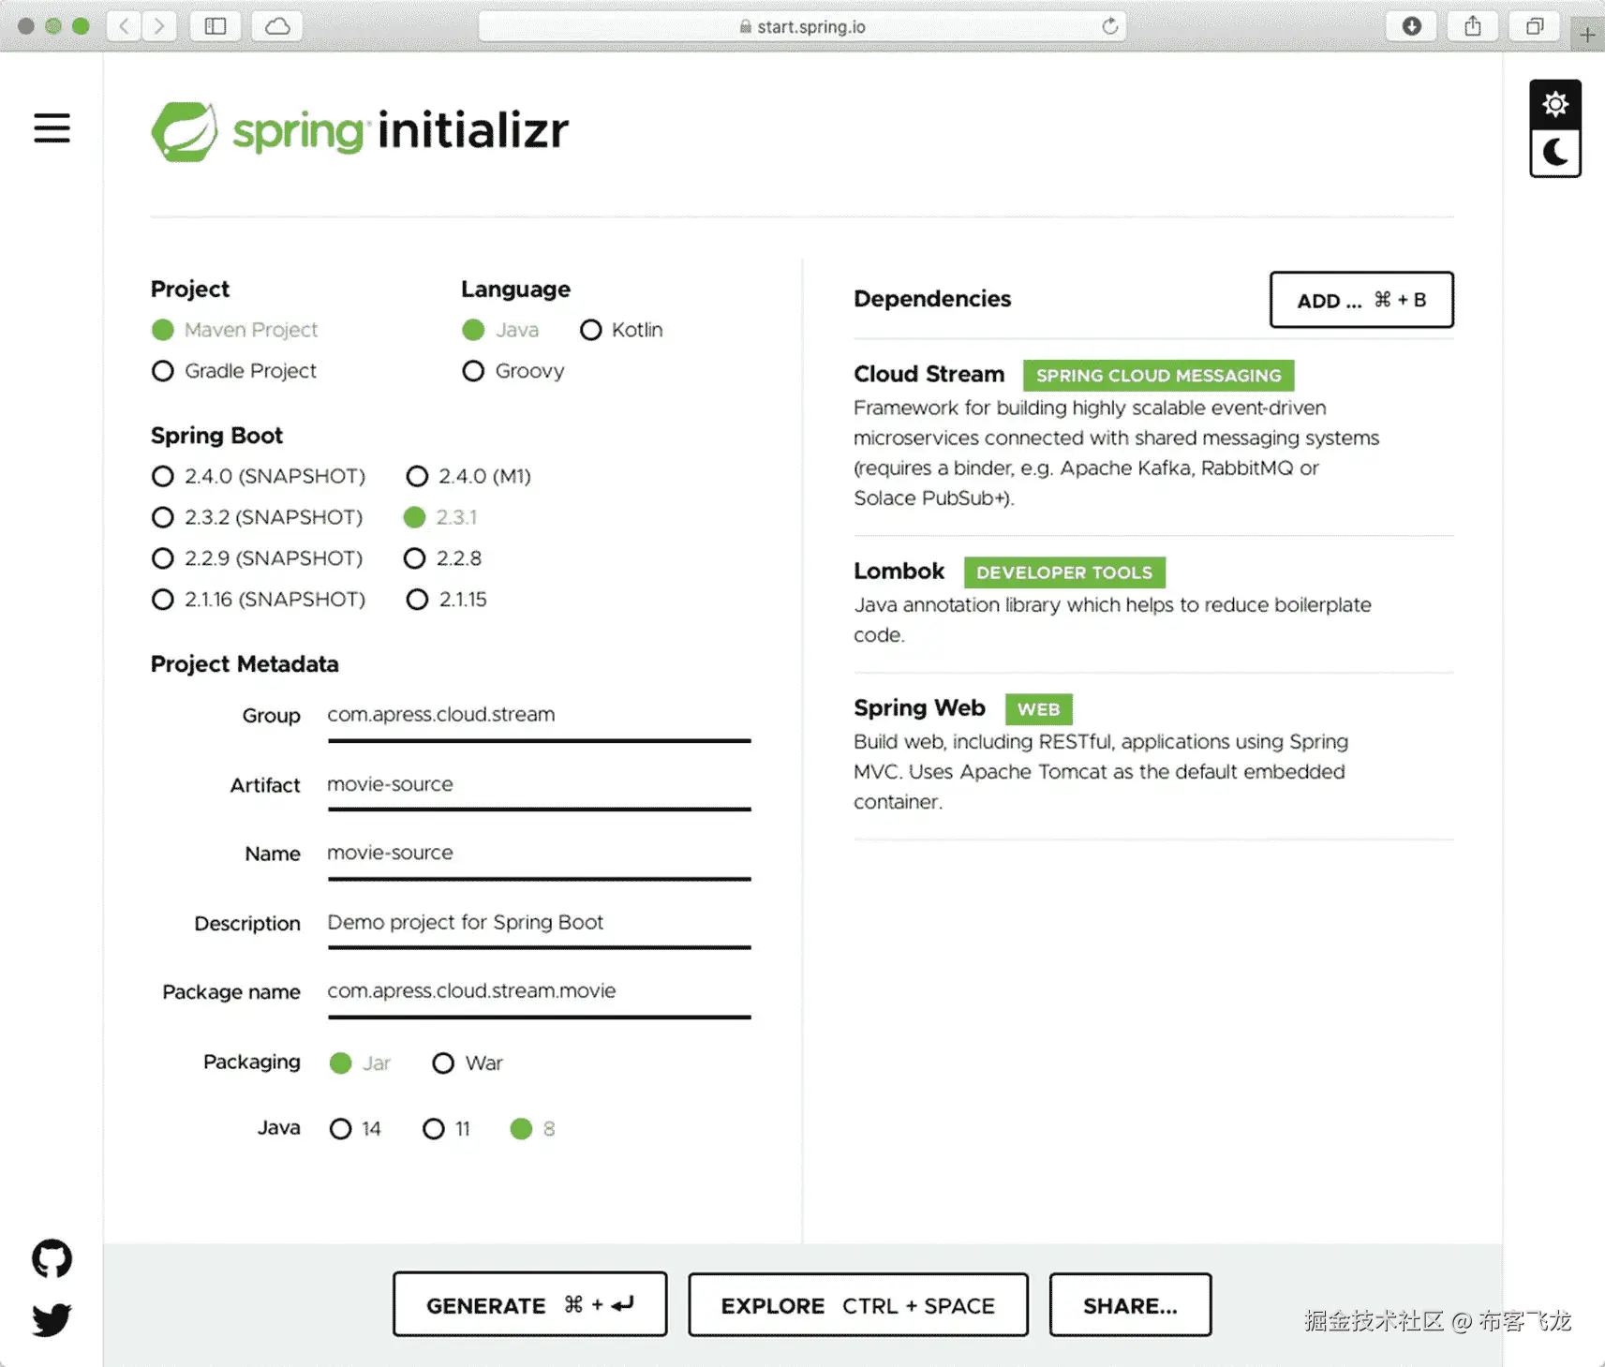This screenshot has width=1605, height=1367.
Task: Click the Cloud Stream dependency title
Action: click(x=929, y=374)
